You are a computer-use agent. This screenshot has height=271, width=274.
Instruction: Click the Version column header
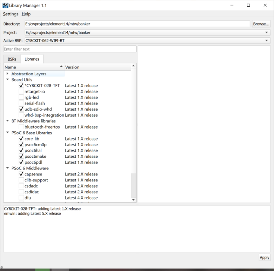coord(97,67)
